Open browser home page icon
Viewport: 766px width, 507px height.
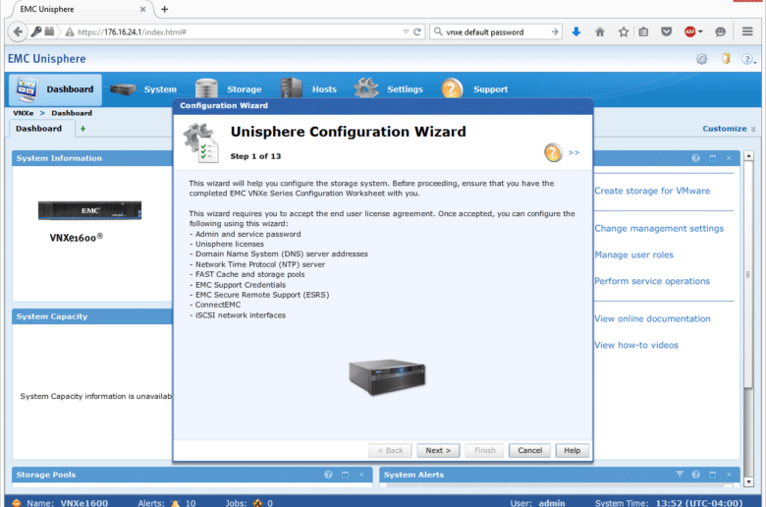[x=600, y=31]
